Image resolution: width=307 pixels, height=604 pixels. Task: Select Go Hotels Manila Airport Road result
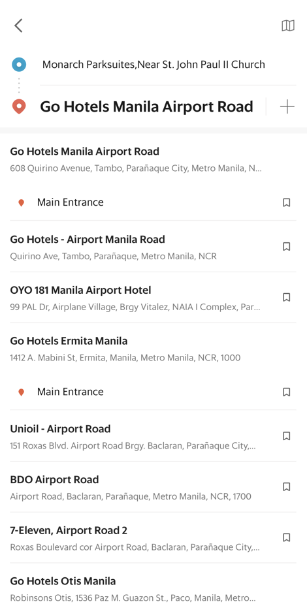pyautogui.click(x=153, y=159)
